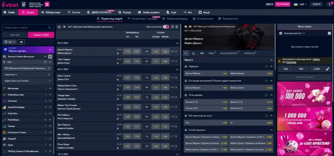
Task: Set quick stake 250
Action: pos(285,69)
